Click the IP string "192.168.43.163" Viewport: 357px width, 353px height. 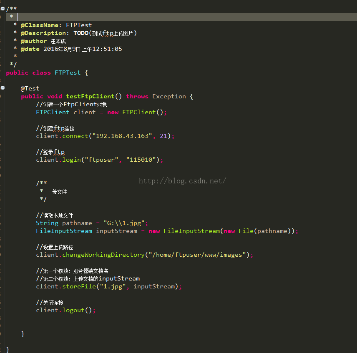[x=122, y=136]
